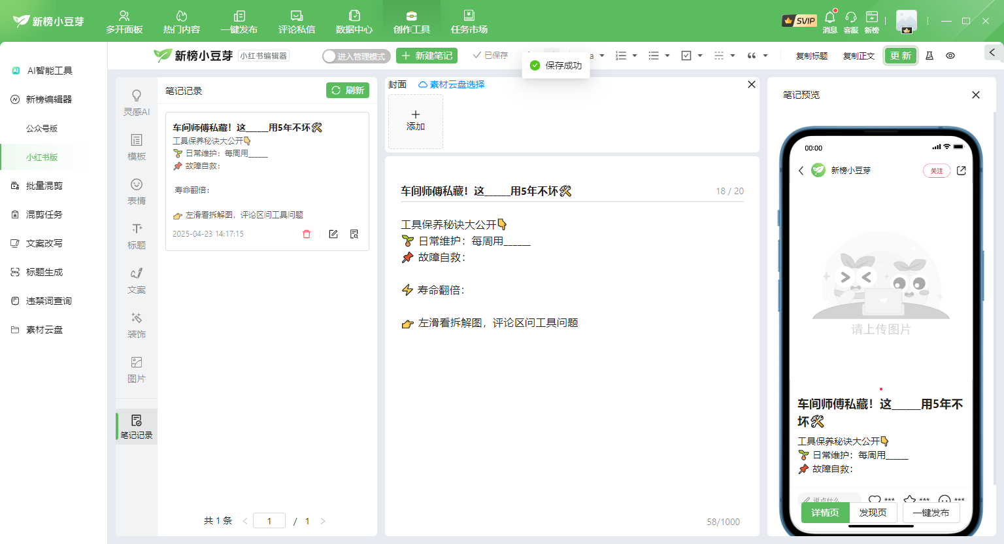1004x544 pixels.
Task: Click the page number input field
Action: pyautogui.click(x=269, y=521)
